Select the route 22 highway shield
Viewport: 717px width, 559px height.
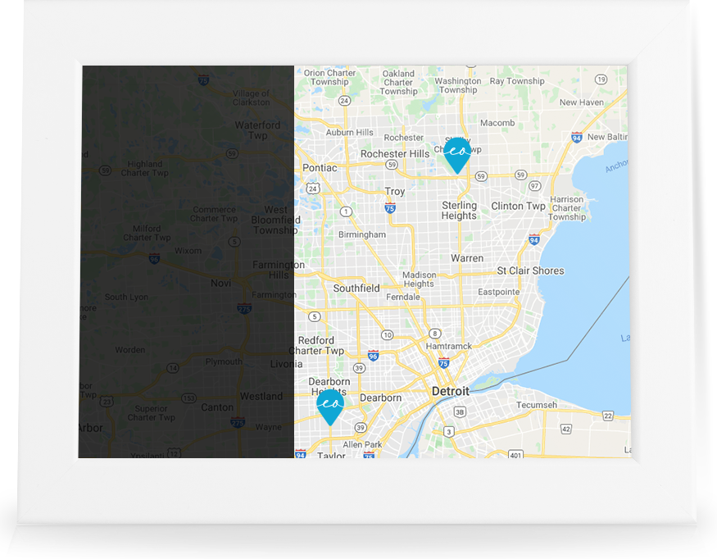point(608,416)
